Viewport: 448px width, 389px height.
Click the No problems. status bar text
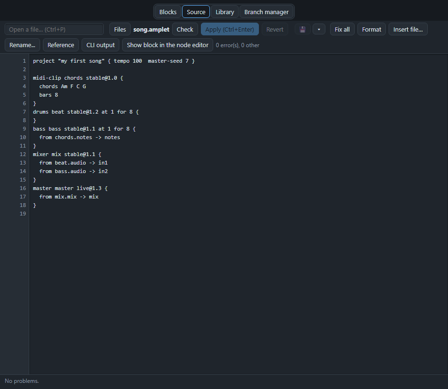click(22, 381)
